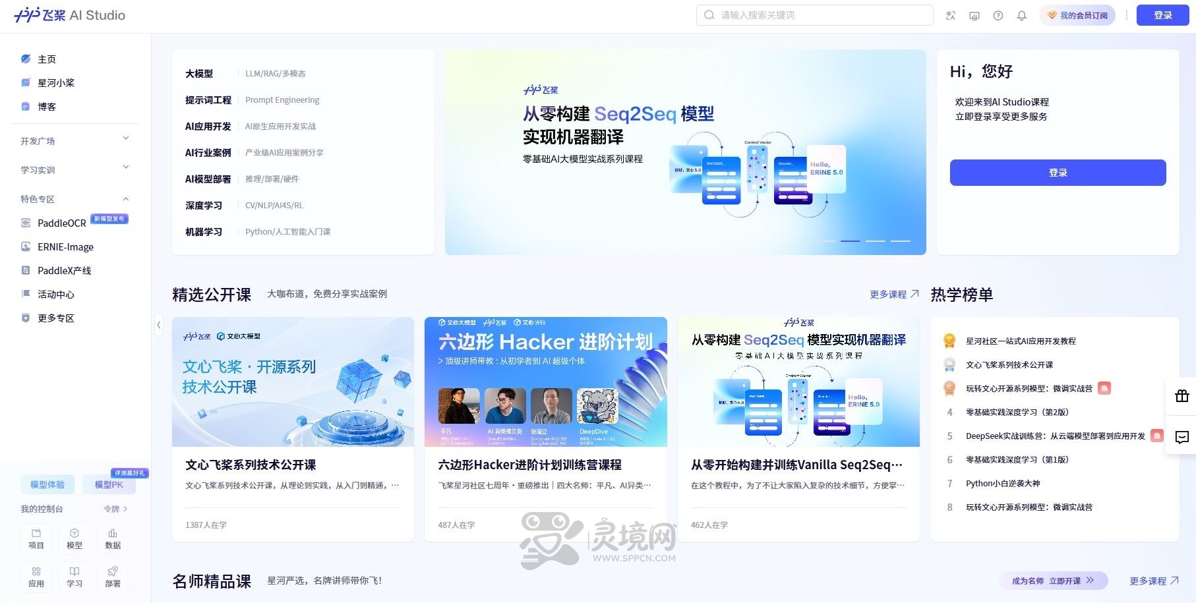Viewport: 1196px width, 603px height.
Task: Select the AI应用开发 category
Action: 208,127
